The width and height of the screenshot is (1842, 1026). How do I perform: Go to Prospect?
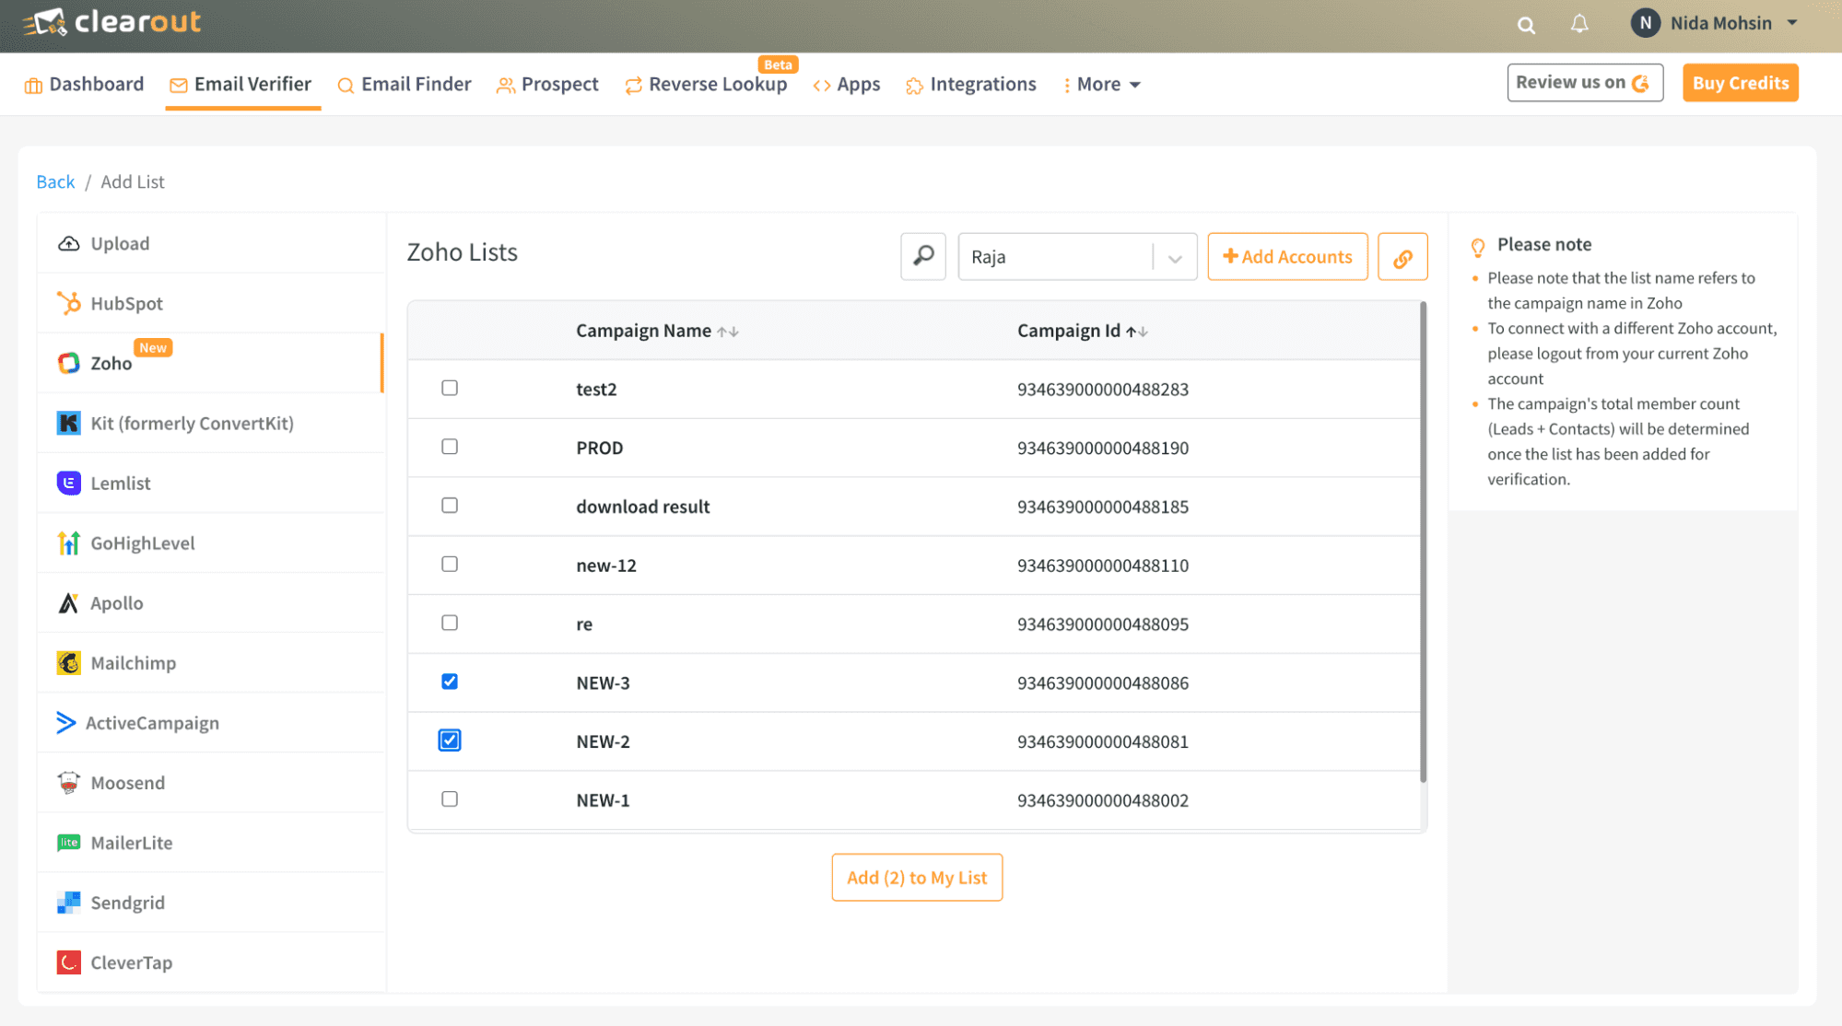[x=547, y=84]
